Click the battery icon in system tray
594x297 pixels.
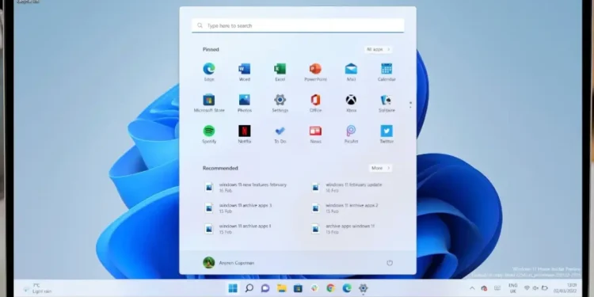(545, 288)
